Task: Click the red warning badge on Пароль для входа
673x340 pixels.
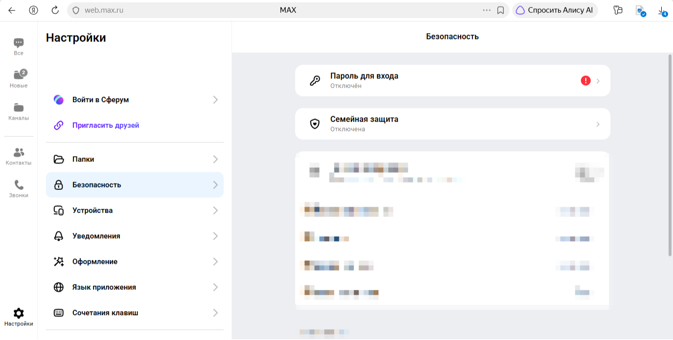Action: coord(585,81)
